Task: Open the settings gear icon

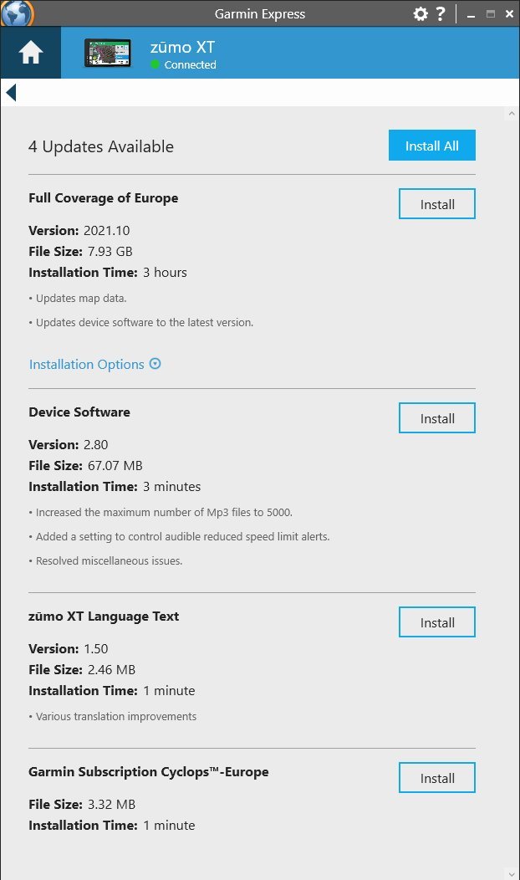Action: pyautogui.click(x=421, y=13)
